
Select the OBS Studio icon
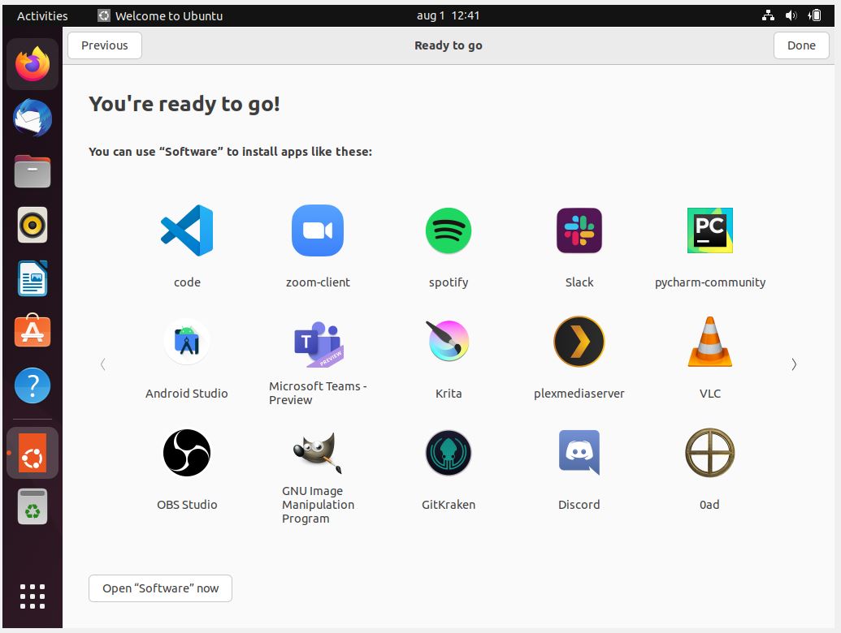pyautogui.click(x=187, y=453)
